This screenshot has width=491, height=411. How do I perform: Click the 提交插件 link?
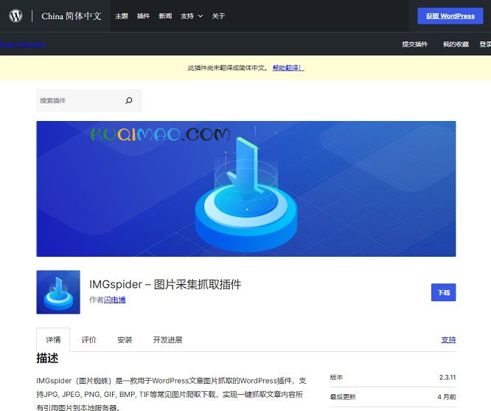(414, 44)
